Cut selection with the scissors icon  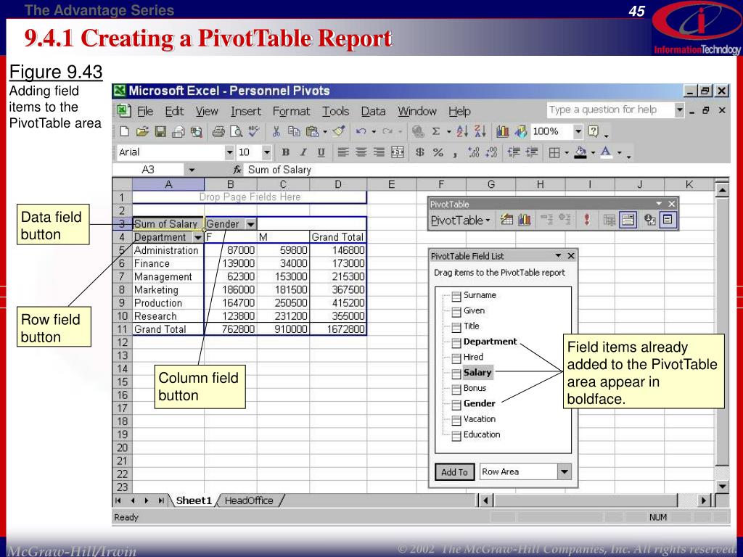tap(276, 131)
